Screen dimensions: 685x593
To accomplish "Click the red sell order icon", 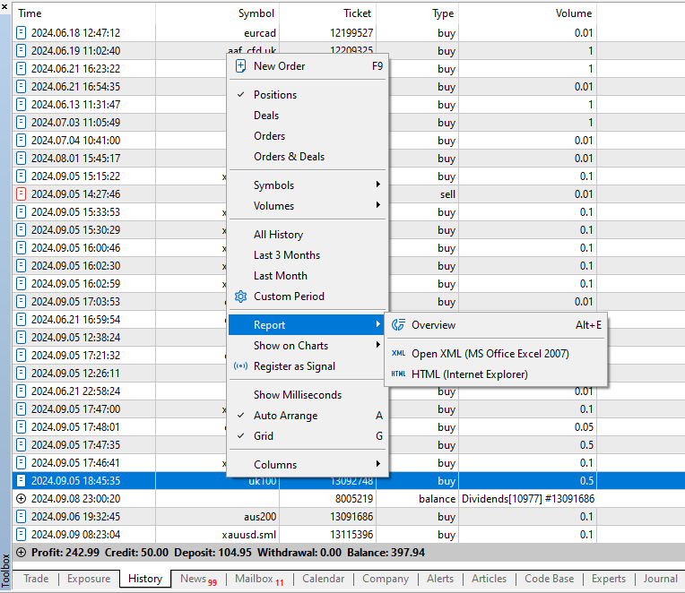I will [22, 194].
